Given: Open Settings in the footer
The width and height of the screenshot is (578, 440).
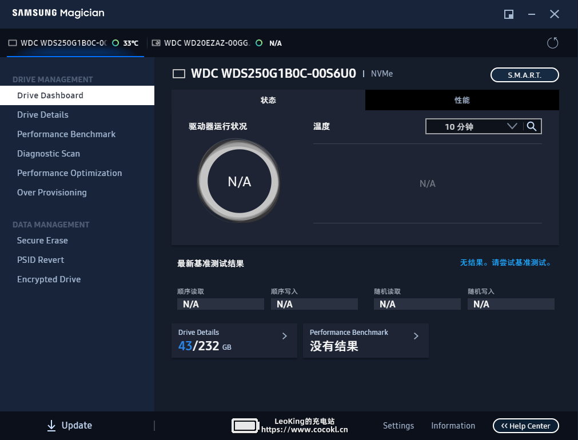Looking at the screenshot, I should tap(398, 426).
